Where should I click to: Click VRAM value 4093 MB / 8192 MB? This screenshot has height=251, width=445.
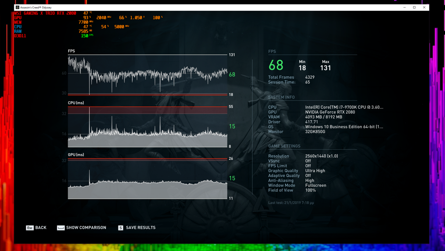pyautogui.click(x=324, y=117)
